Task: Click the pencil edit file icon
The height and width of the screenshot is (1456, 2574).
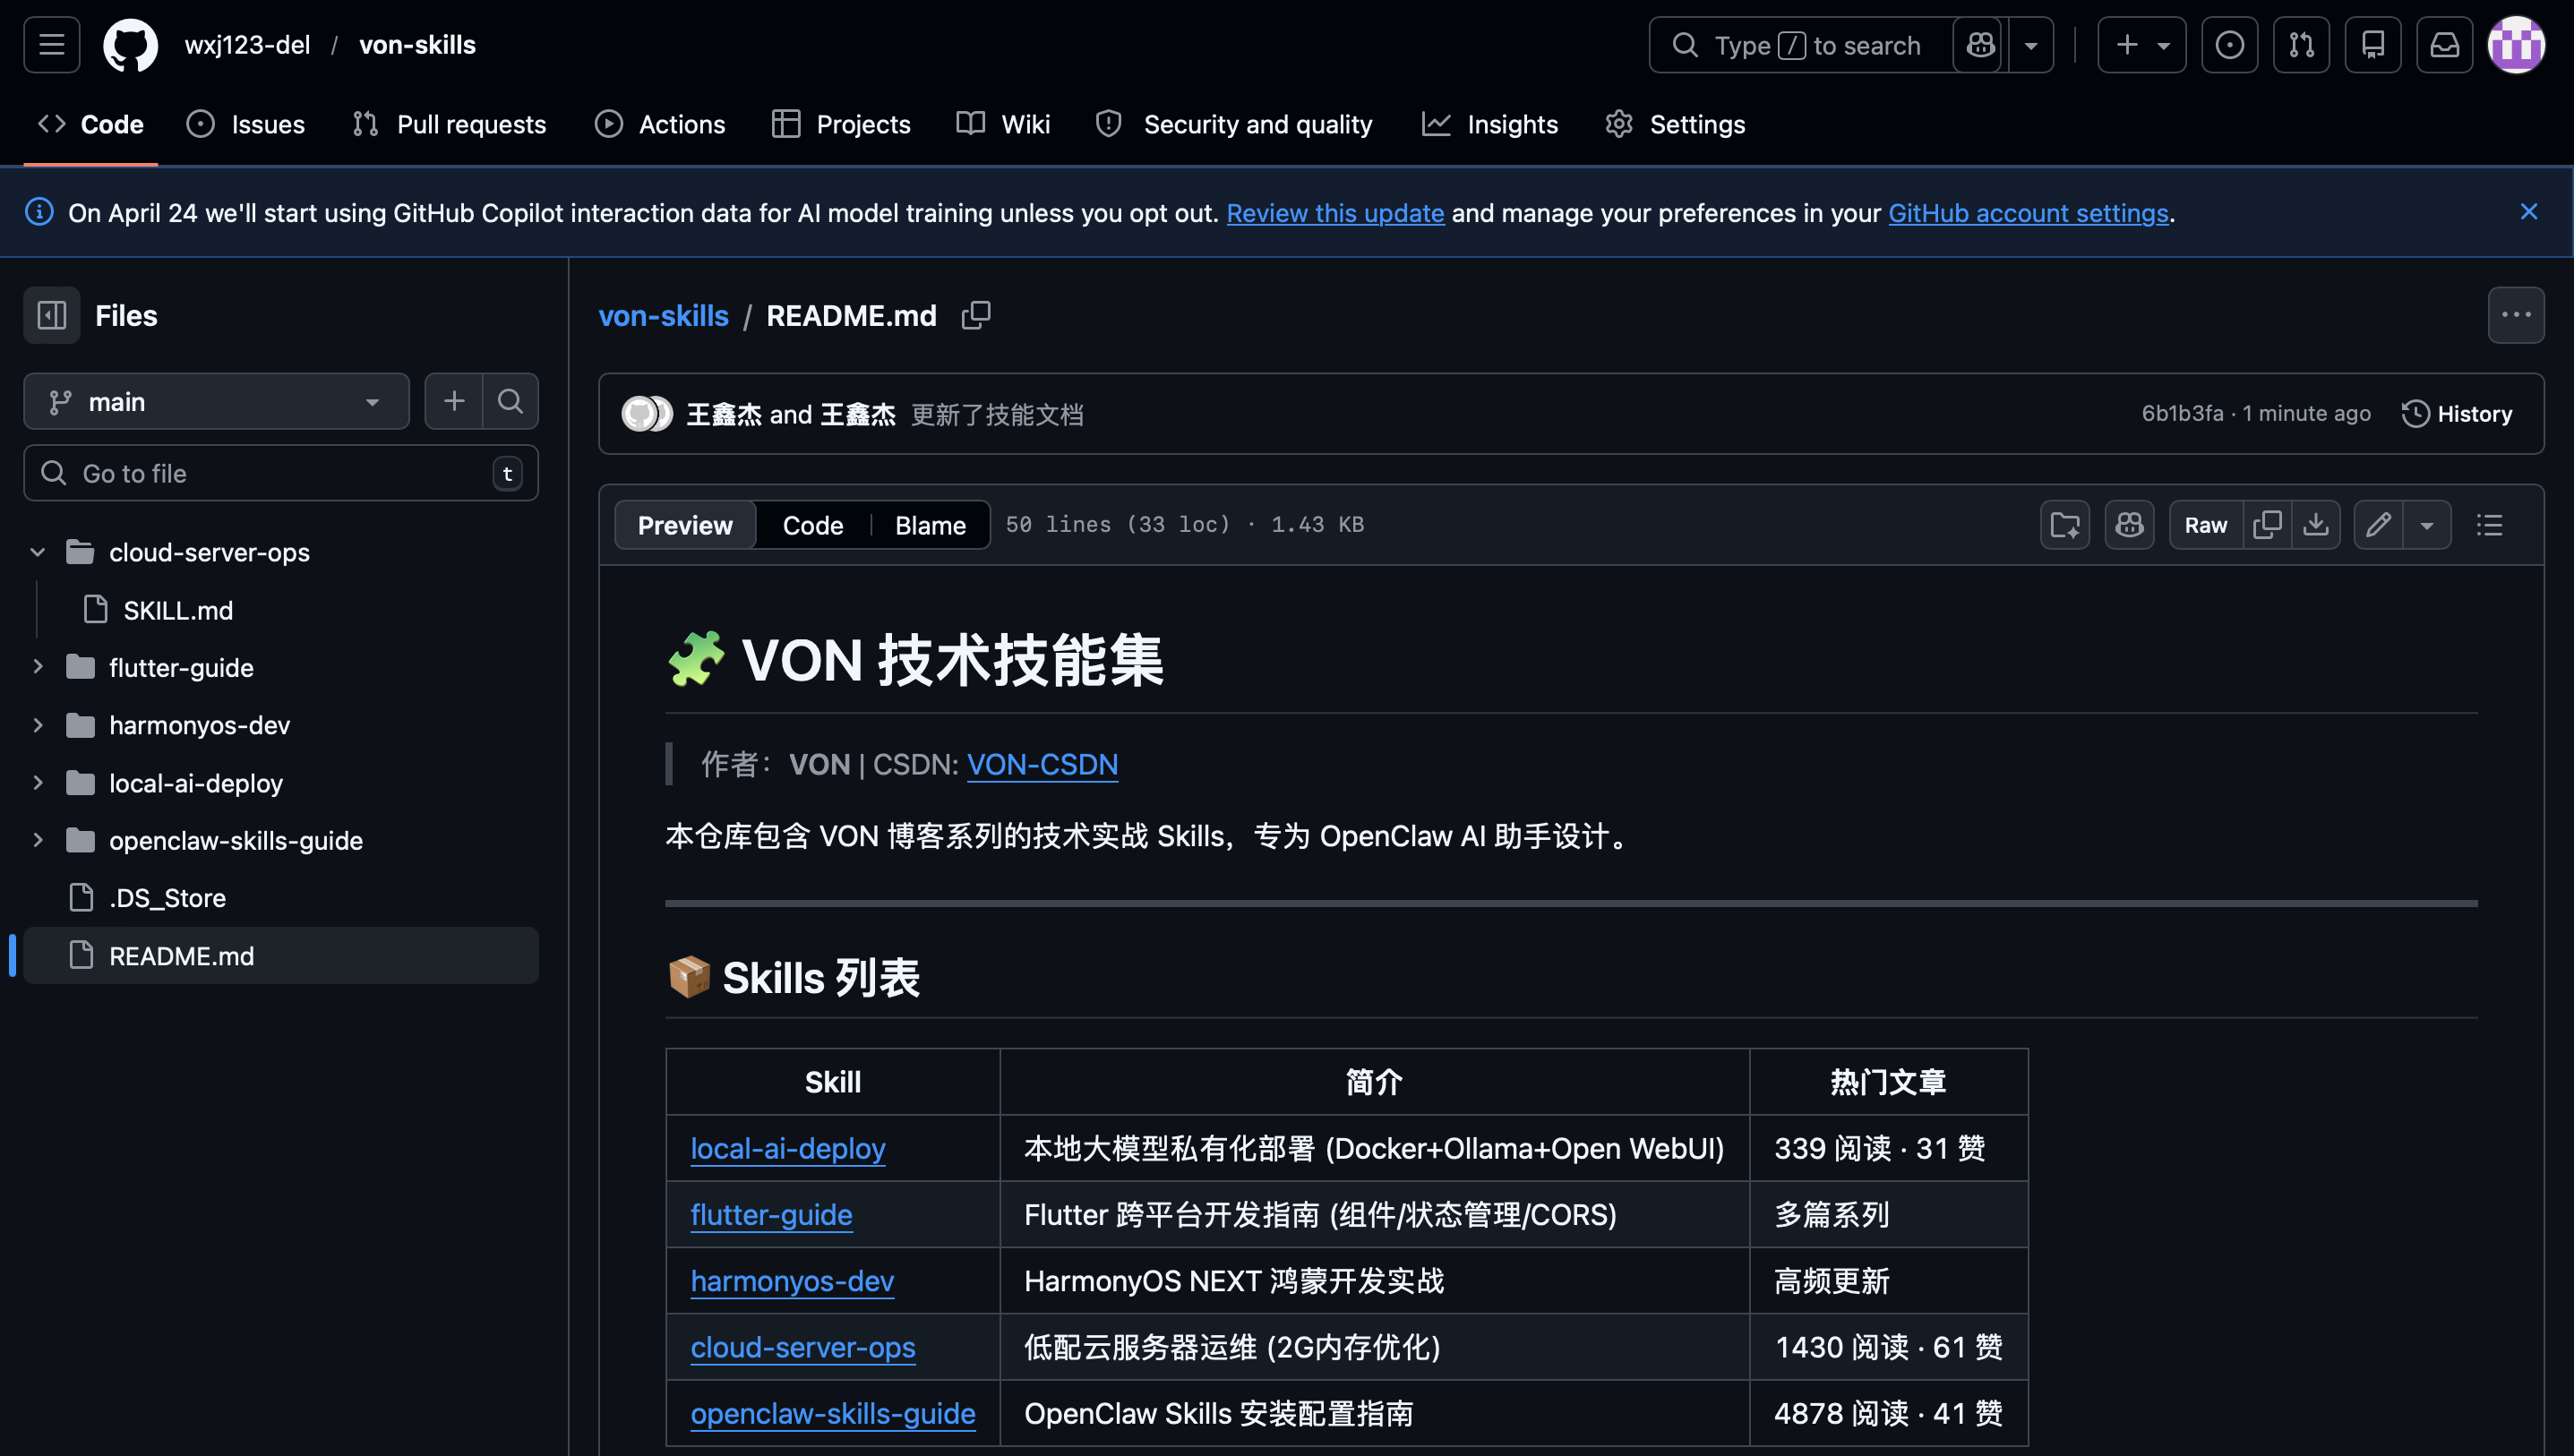Action: pos(2378,525)
